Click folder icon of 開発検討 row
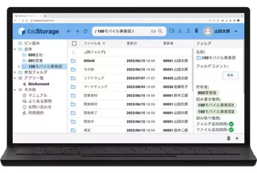Screen dimensions: 257x173 coord(73,104)
